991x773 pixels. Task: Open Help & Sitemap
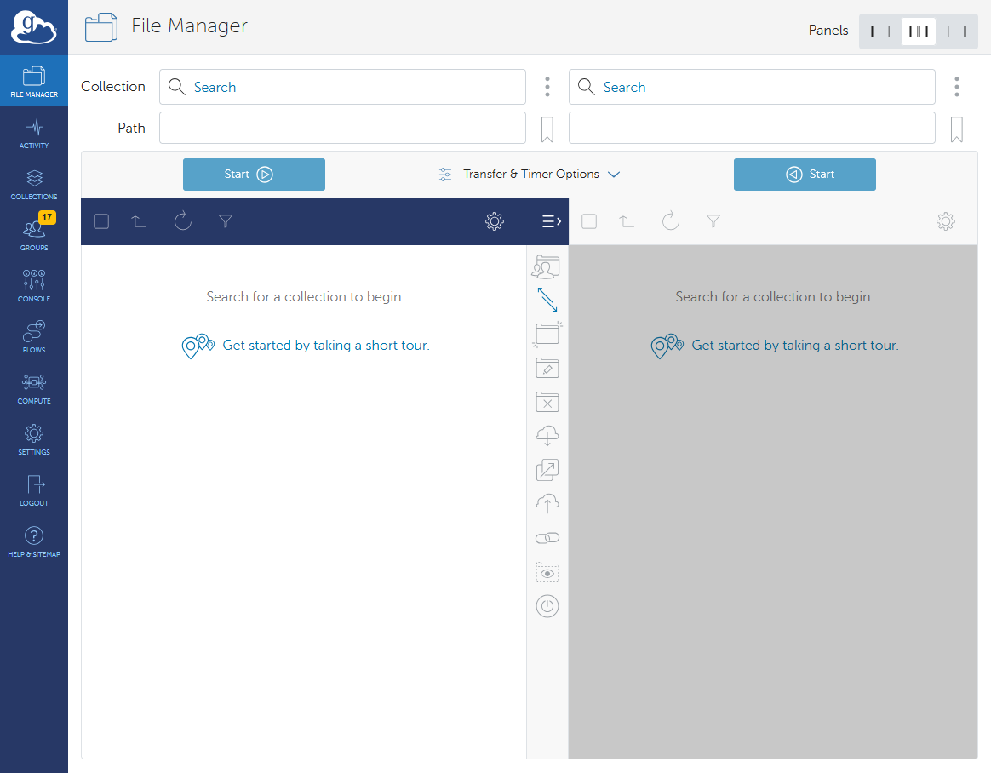(34, 542)
